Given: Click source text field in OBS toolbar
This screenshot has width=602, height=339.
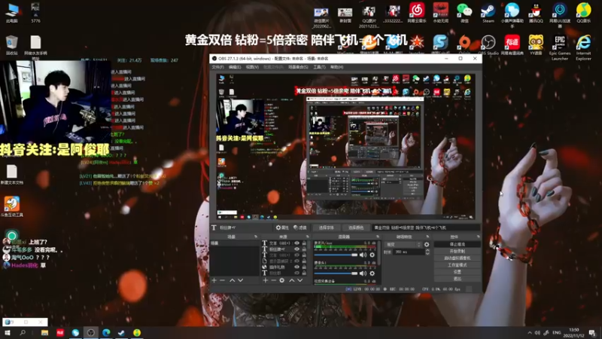Looking at the screenshot, I should [425, 228].
